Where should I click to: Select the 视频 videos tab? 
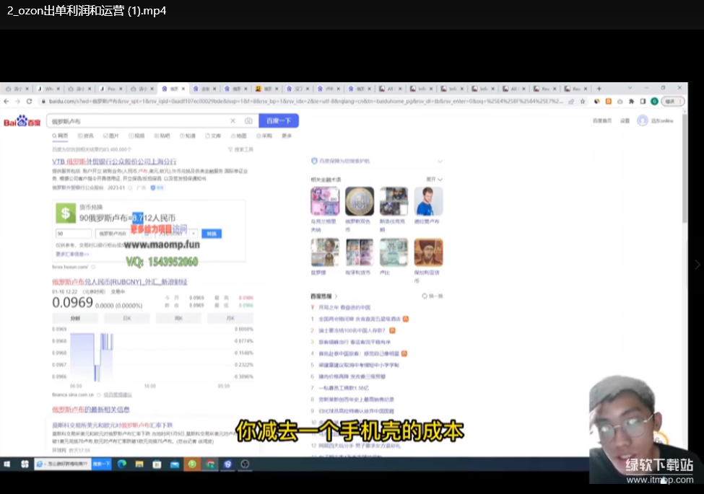coord(137,136)
